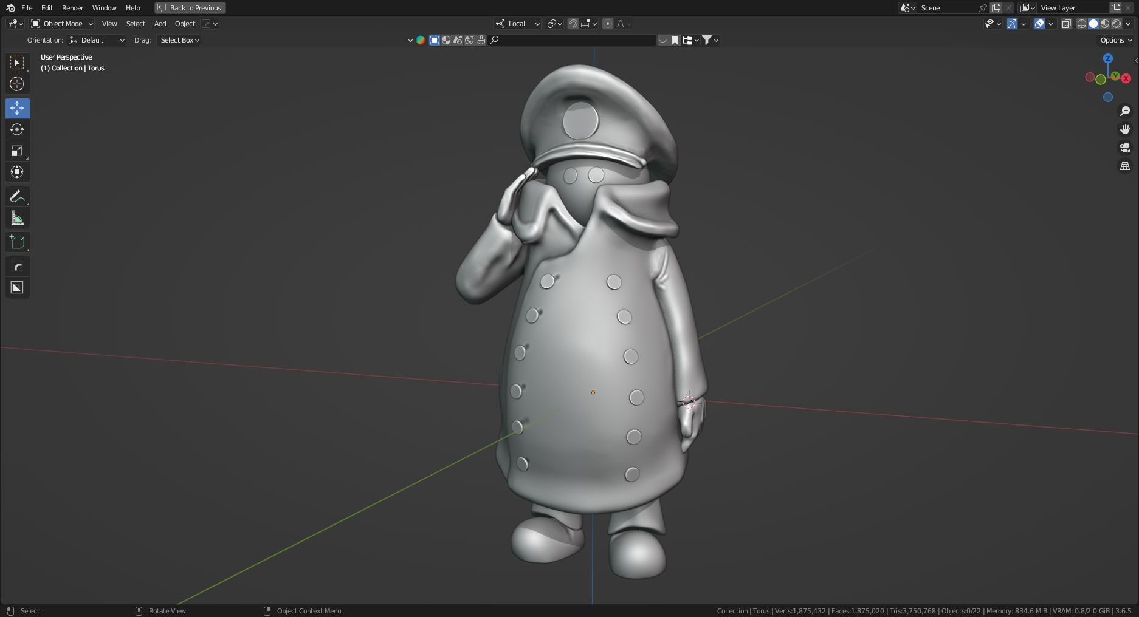
Task: Toggle proportional editing button
Action: (x=607, y=24)
